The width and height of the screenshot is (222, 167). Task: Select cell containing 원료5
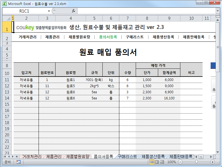[x=71, y=86]
